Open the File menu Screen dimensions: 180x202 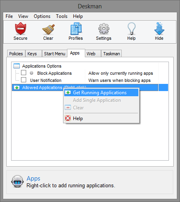[x=9, y=16]
